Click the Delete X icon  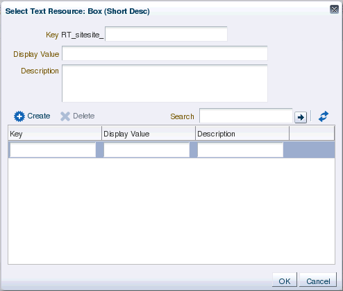tap(65, 116)
